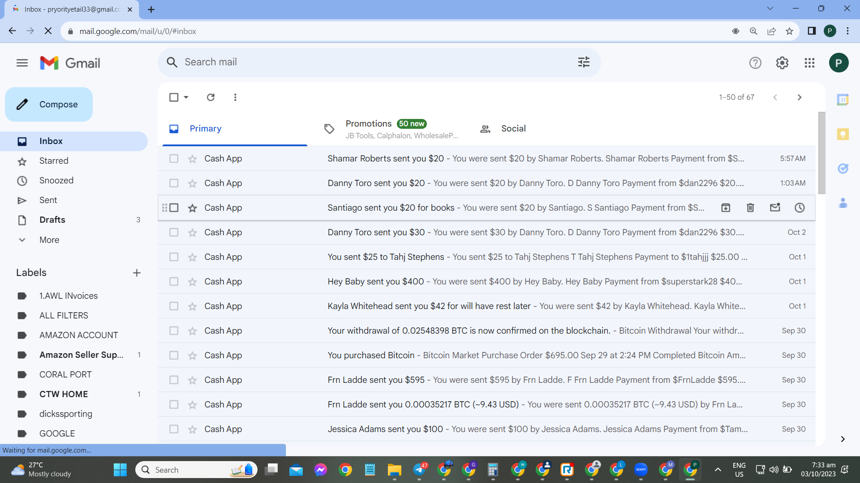Expand the More section in the sidebar

tap(49, 240)
